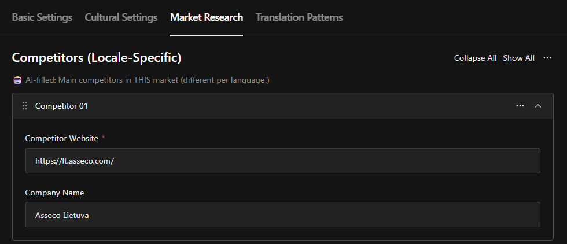Click the Competitor Website label

click(61, 138)
